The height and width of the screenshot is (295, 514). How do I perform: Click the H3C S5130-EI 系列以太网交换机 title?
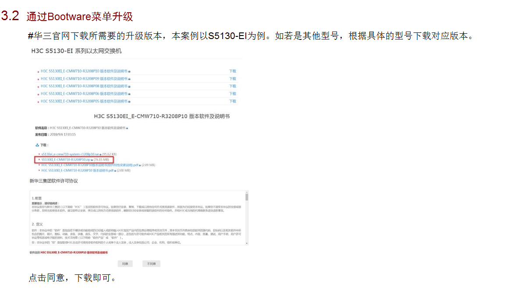point(76,51)
